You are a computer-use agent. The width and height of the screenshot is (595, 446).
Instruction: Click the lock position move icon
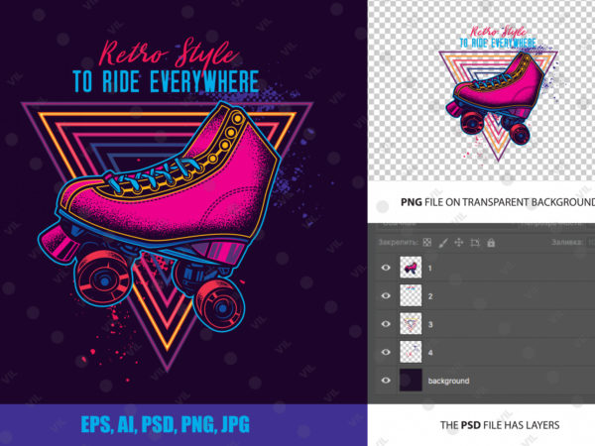click(x=459, y=243)
